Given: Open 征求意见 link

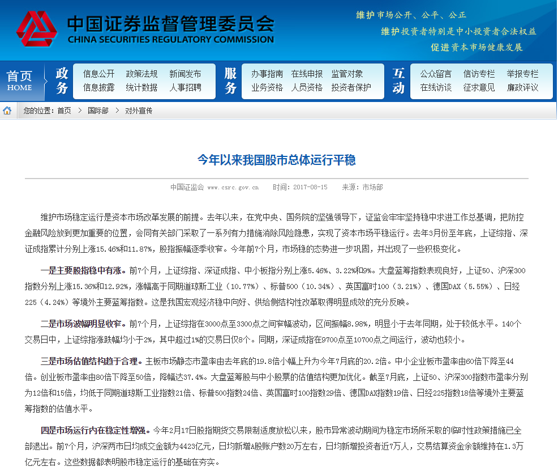Looking at the screenshot, I should 479,88.
